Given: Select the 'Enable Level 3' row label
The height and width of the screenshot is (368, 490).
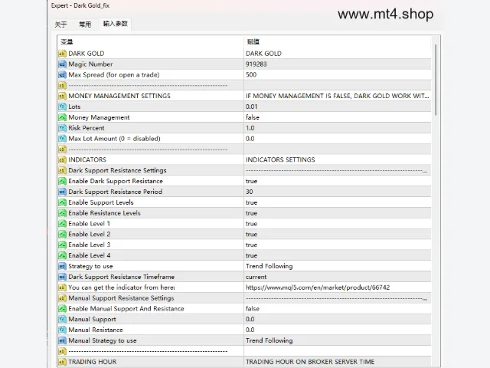Looking at the screenshot, I should 89,245.
